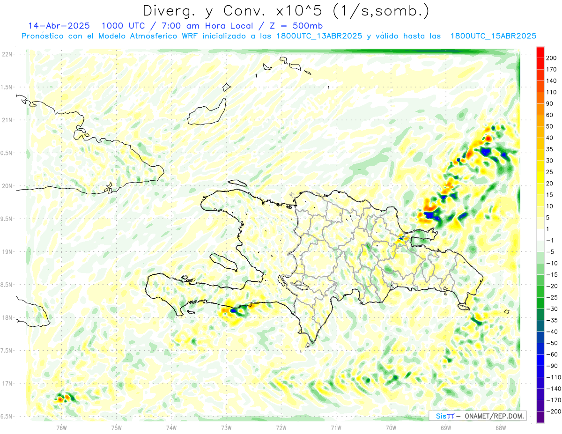Click the '17N' latitude label

tap(7, 383)
